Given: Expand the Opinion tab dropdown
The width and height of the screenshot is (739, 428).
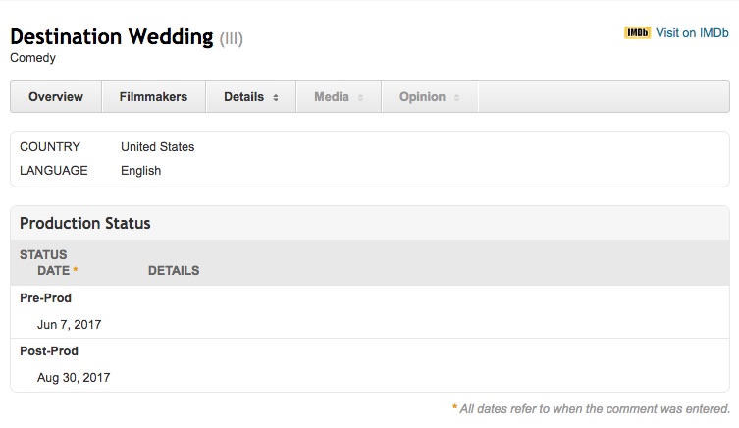Looking at the screenshot, I should [x=429, y=97].
